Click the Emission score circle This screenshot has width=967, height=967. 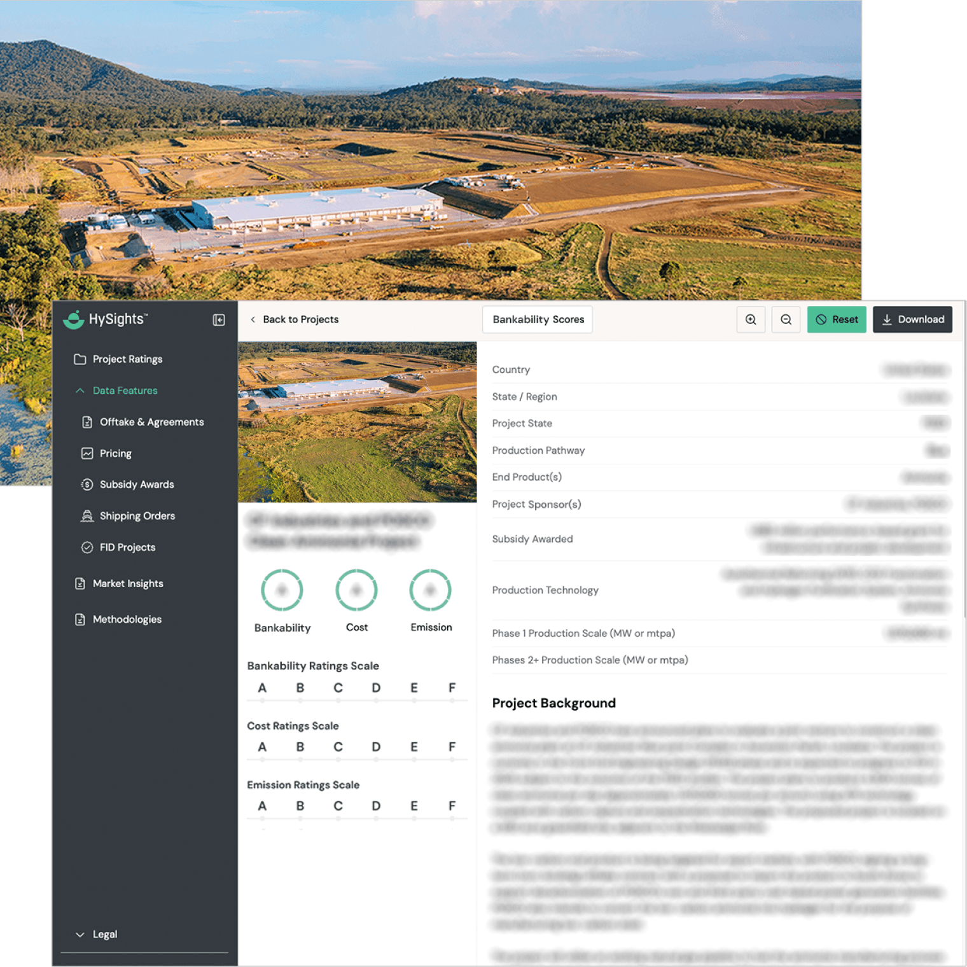point(431,590)
